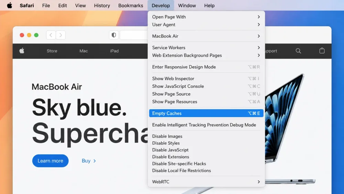Open the Window menu
The image size is (344, 194).
tap(187, 6)
